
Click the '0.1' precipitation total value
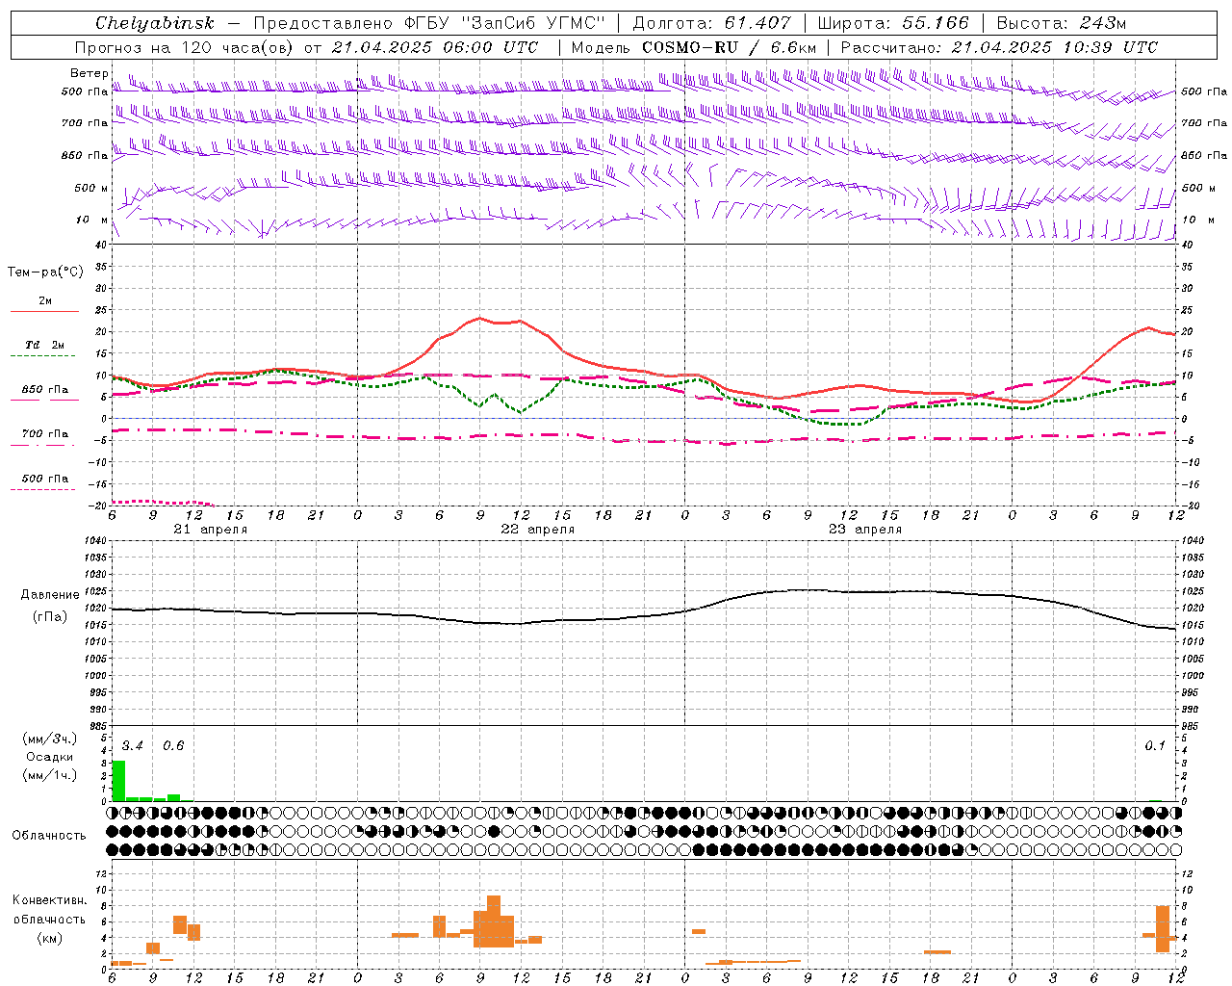click(1155, 746)
